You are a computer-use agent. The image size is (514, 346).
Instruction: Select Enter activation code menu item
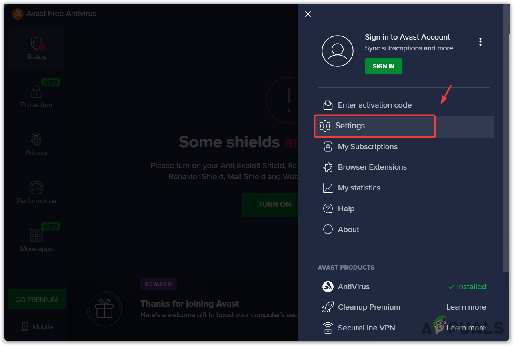coord(374,105)
